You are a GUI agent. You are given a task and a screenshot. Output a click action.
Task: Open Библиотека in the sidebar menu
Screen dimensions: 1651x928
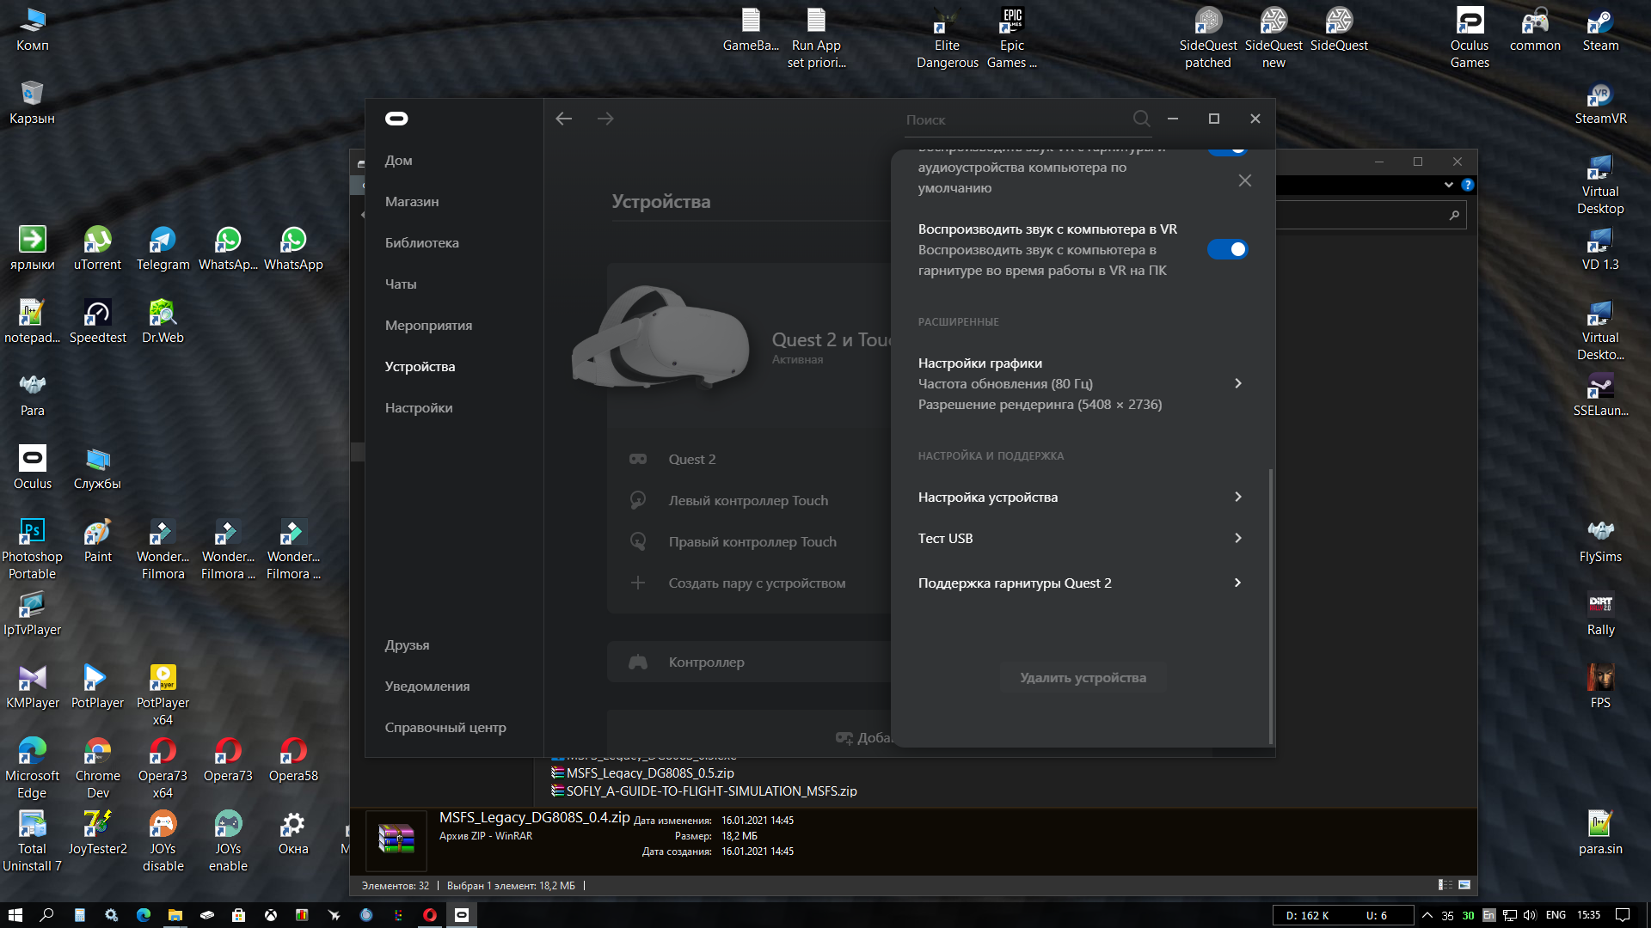pos(421,242)
